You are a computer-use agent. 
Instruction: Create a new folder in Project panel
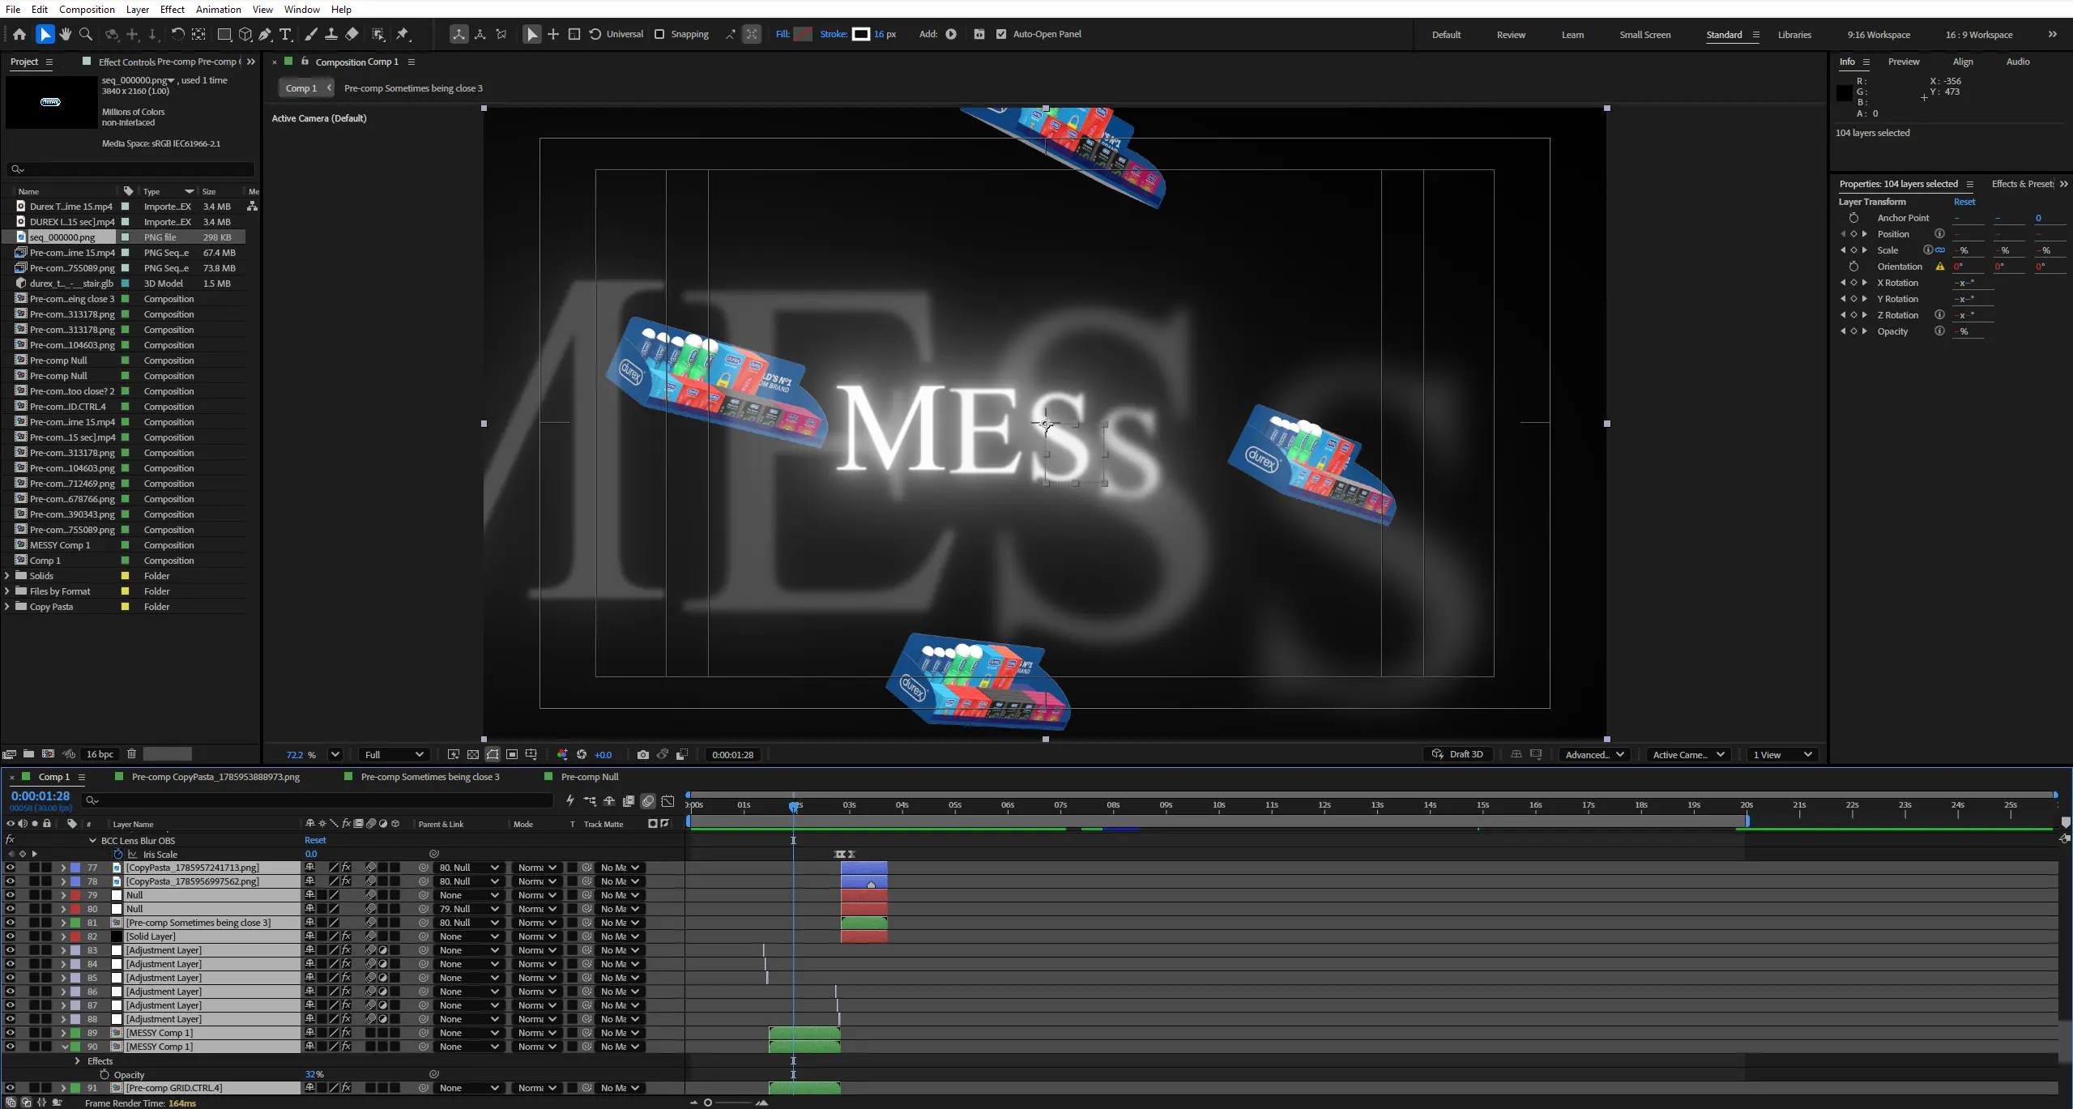[28, 754]
